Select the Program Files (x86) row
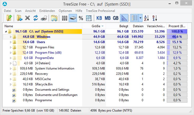194x115 pixels. point(95,53)
